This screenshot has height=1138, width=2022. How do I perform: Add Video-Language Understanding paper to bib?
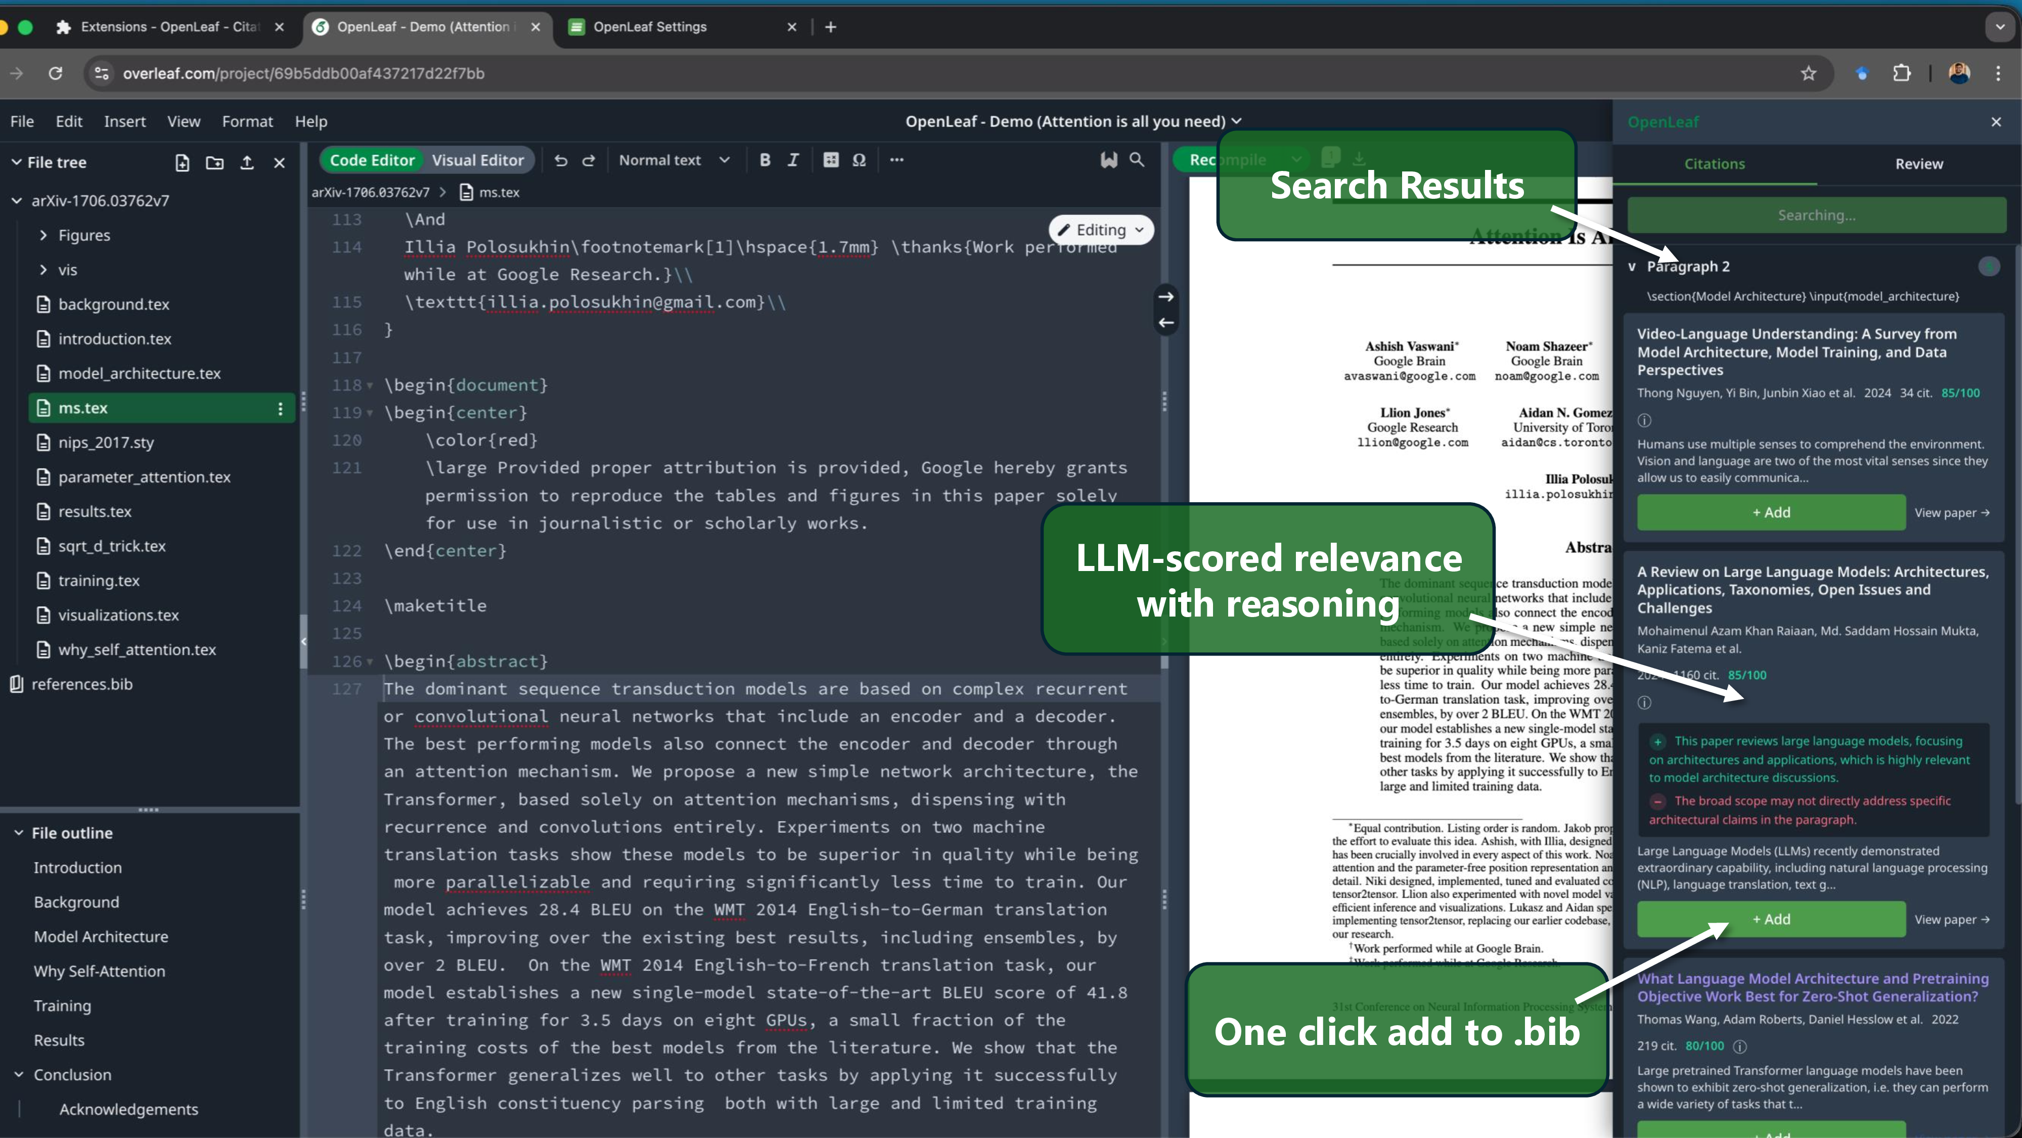tap(1771, 513)
